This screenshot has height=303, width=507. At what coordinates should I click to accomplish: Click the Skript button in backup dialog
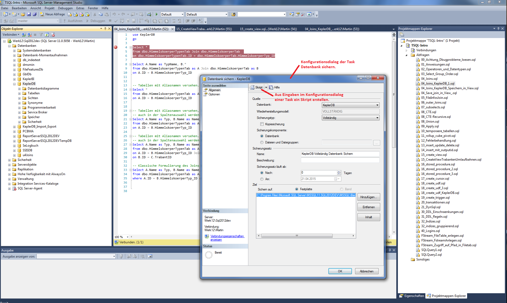pyautogui.click(x=257, y=87)
